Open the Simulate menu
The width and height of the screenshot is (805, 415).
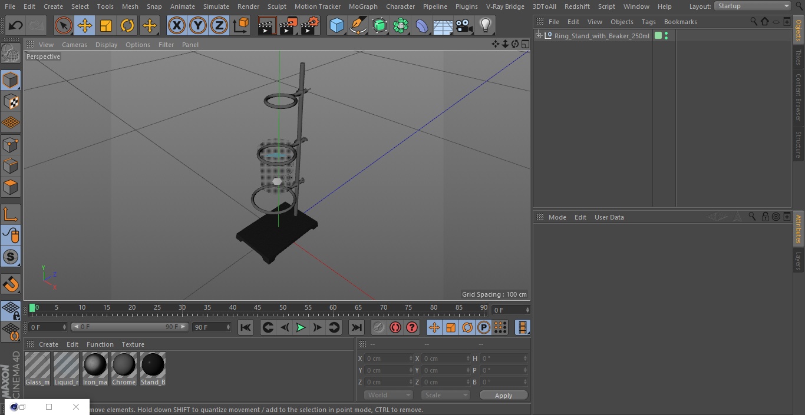pos(216,6)
